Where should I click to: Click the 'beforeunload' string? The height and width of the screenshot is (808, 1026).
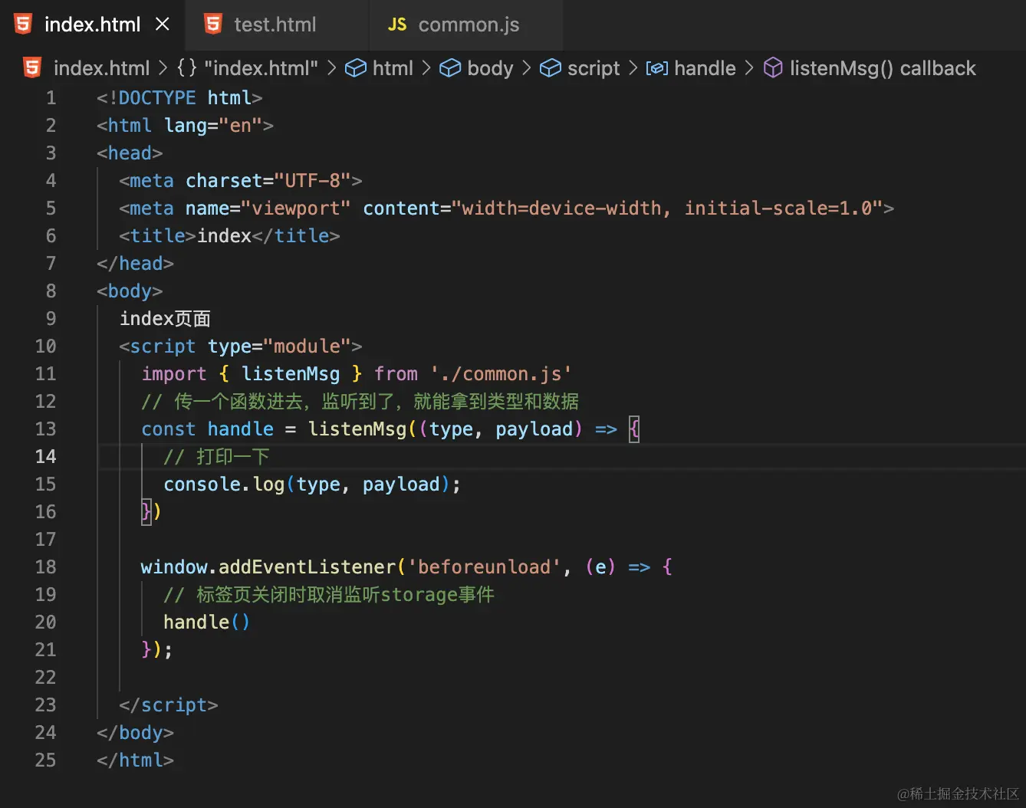[485, 567]
